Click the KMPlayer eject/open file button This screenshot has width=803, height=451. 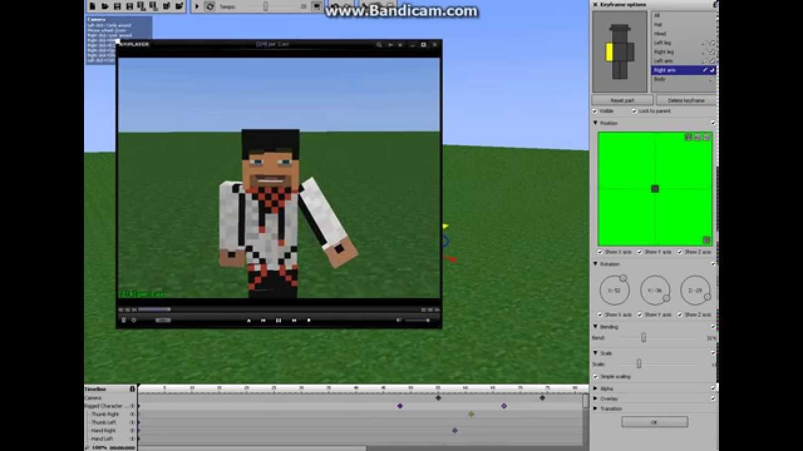pos(248,320)
